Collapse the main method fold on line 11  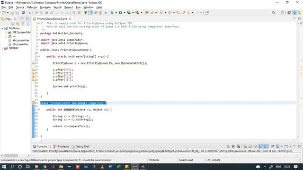(x=39, y=57)
